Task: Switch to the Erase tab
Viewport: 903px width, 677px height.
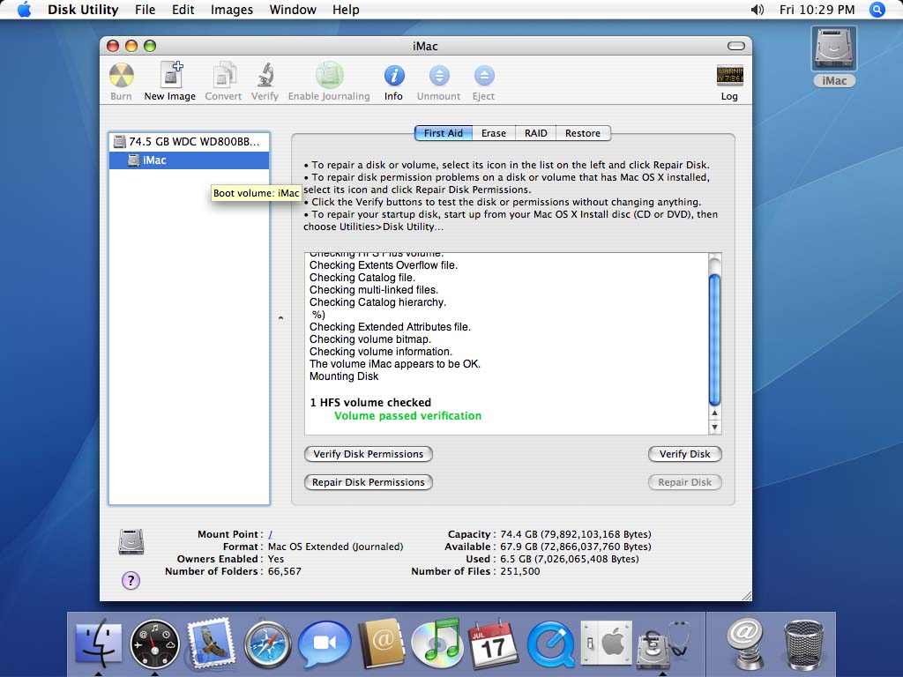Action: coord(494,133)
